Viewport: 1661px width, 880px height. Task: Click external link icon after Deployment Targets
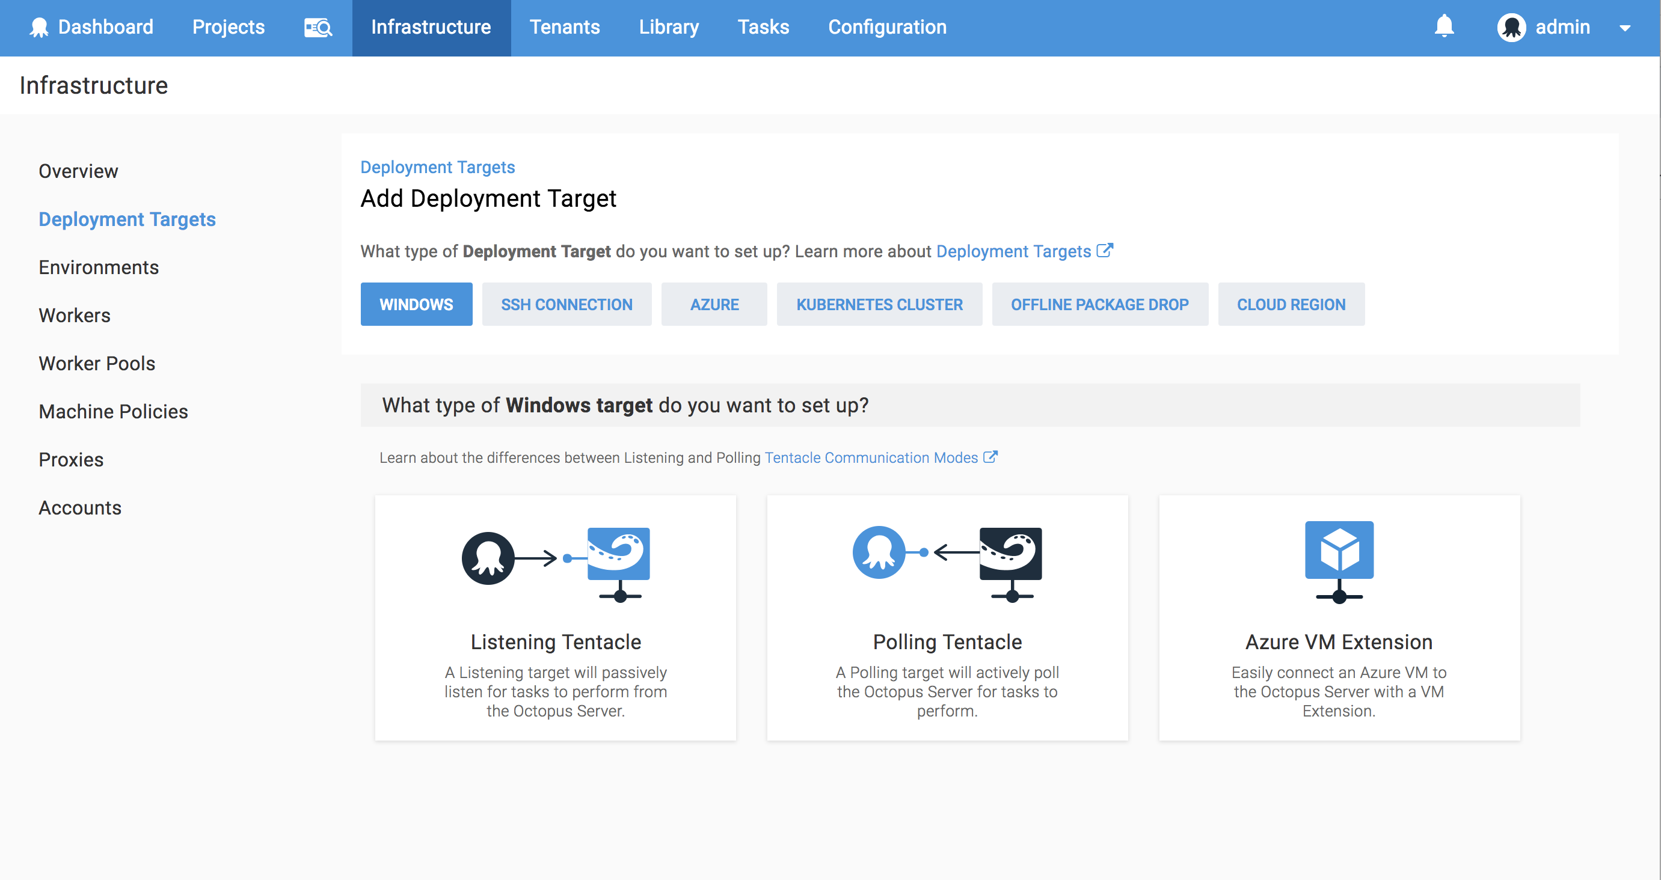tap(1105, 250)
